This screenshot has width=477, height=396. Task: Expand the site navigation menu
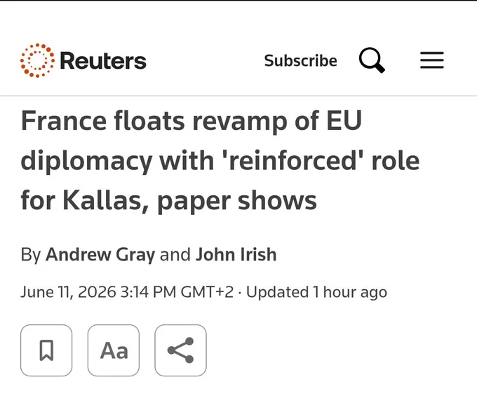point(432,60)
